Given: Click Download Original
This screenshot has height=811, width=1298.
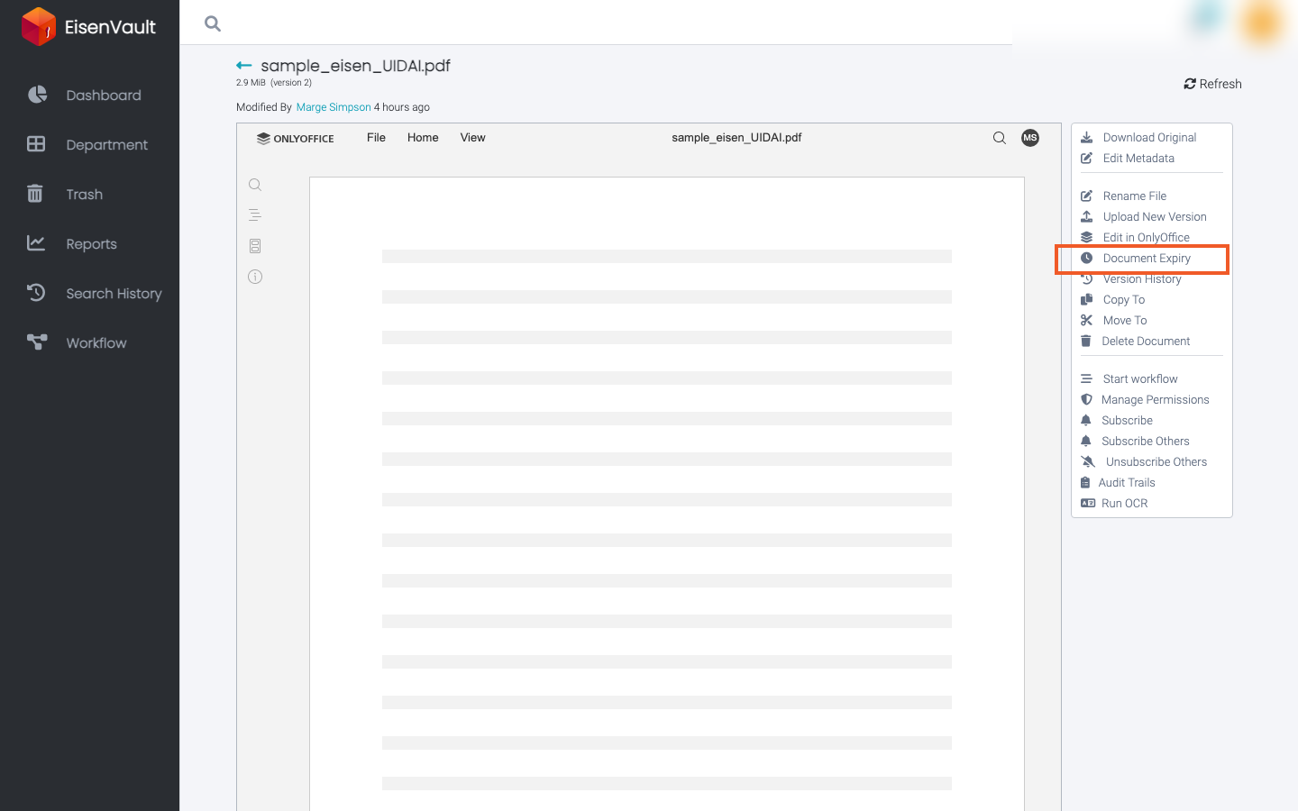Looking at the screenshot, I should point(1150,137).
